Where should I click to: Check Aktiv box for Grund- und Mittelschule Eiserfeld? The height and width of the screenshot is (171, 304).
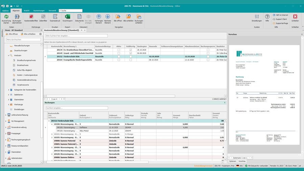point(119,53)
